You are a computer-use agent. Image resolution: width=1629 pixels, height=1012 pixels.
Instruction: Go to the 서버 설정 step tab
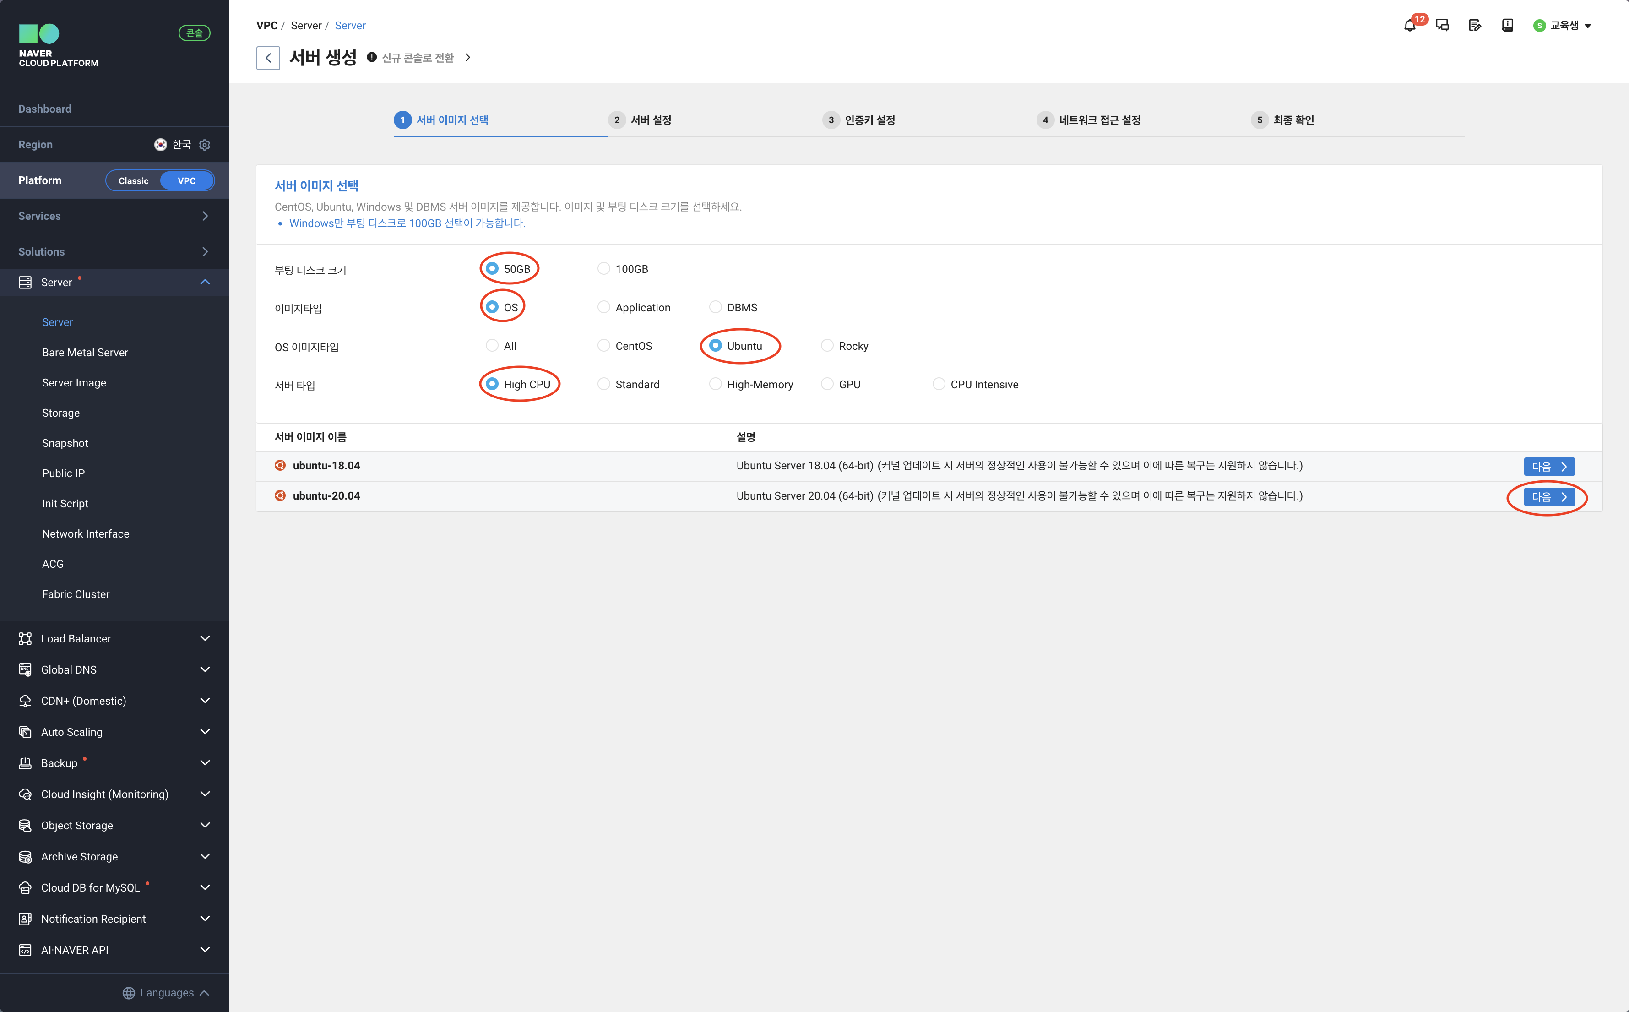[650, 120]
